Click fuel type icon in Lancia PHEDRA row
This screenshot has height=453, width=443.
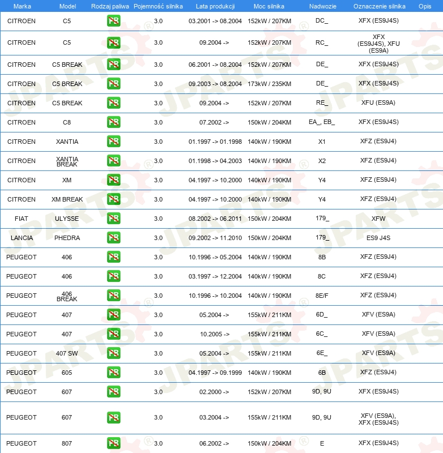(x=113, y=238)
